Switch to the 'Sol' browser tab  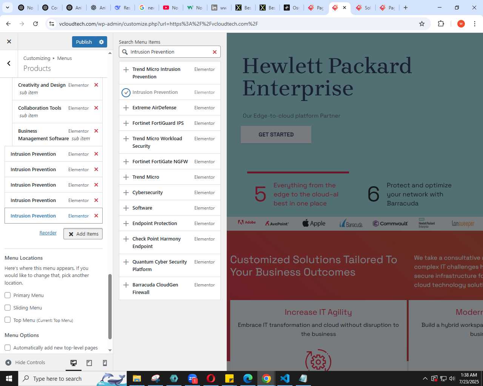coord(363,8)
